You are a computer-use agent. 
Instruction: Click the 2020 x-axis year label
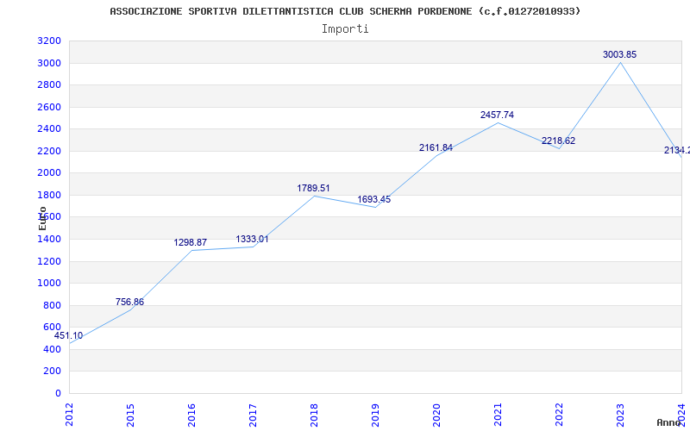coord(436,415)
